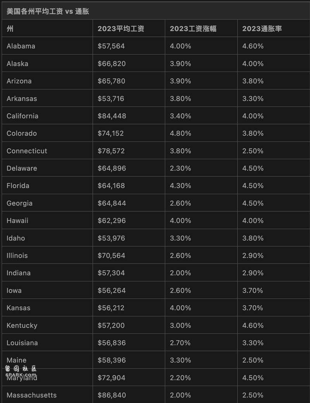The width and height of the screenshot is (310, 403).
Task: Click Massachusetts average salary $86,840
Action: (112, 395)
